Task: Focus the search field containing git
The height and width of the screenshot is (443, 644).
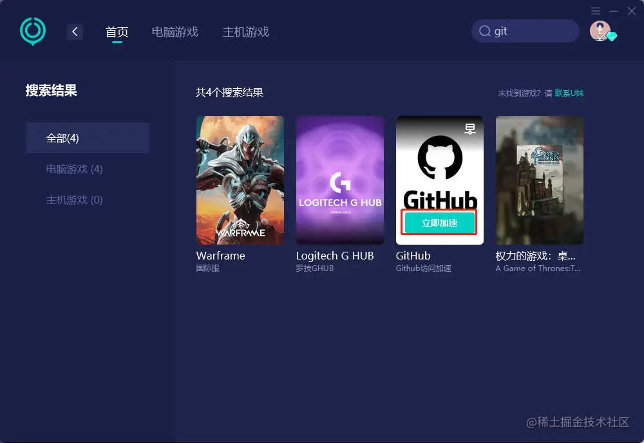Action: (526, 31)
